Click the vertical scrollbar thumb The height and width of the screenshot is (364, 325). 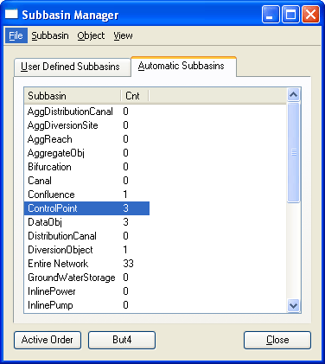click(294, 152)
